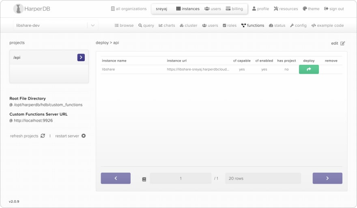The image size is (357, 208).
Task: Click the HarperDB logo
Action: [31, 9]
